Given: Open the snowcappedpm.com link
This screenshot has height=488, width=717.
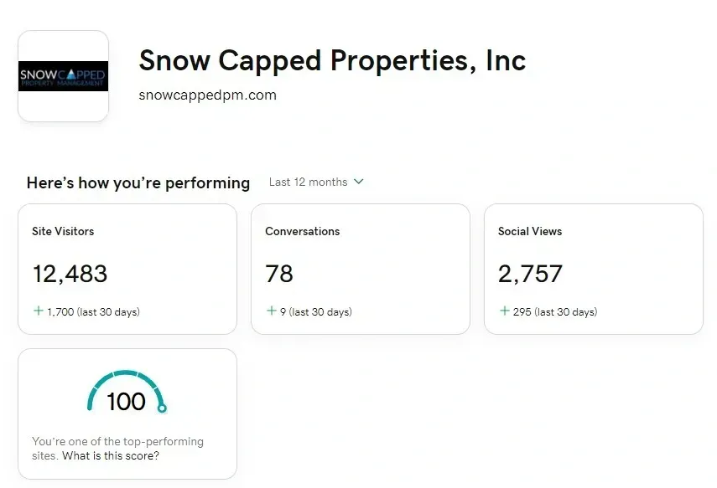Looking at the screenshot, I should [x=208, y=95].
